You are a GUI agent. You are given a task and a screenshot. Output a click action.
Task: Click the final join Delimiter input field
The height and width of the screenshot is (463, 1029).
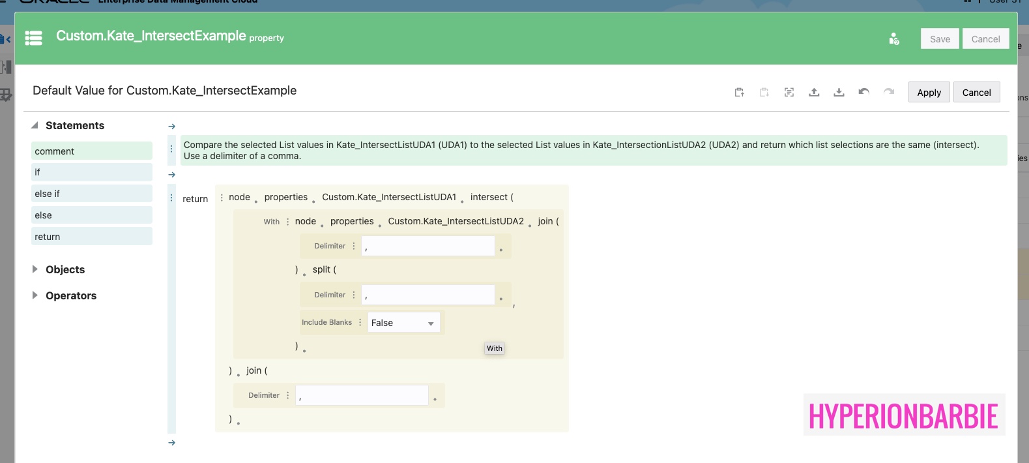[x=362, y=396]
